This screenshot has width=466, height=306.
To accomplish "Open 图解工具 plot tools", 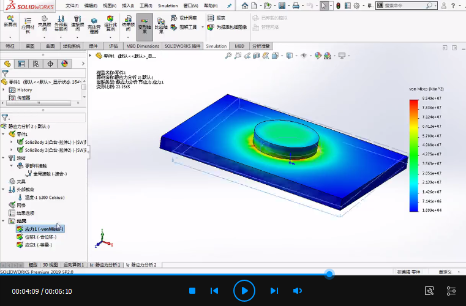I will pyautogui.click(x=184, y=27).
